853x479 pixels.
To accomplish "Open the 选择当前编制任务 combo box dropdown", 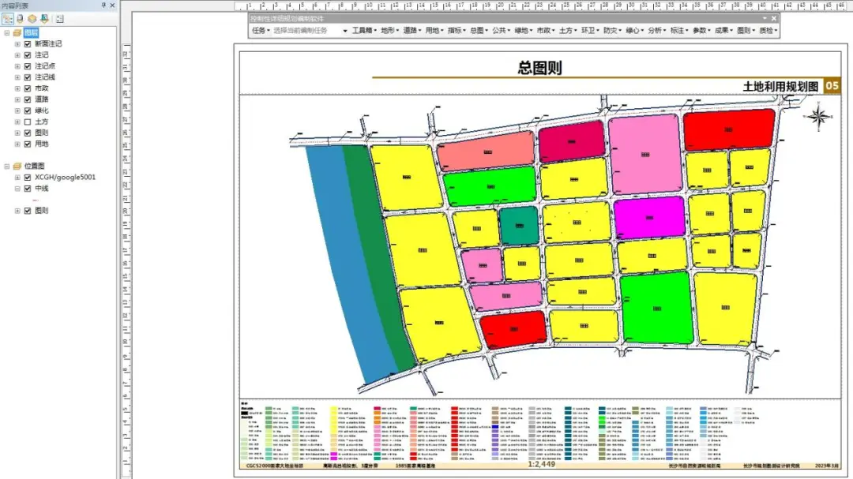I will click(x=345, y=31).
